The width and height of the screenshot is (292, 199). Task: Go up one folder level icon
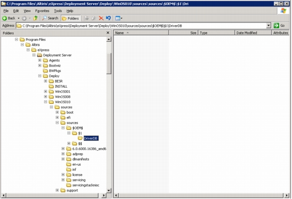(35, 18)
